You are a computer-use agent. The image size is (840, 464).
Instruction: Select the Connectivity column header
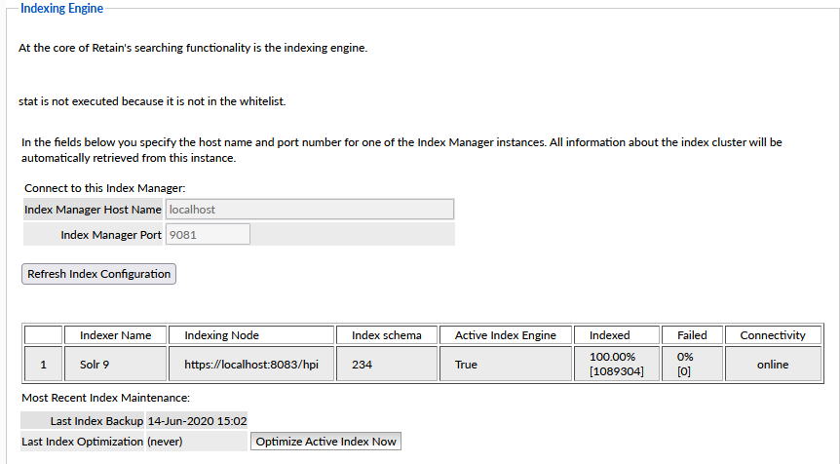pyautogui.click(x=773, y=335)
